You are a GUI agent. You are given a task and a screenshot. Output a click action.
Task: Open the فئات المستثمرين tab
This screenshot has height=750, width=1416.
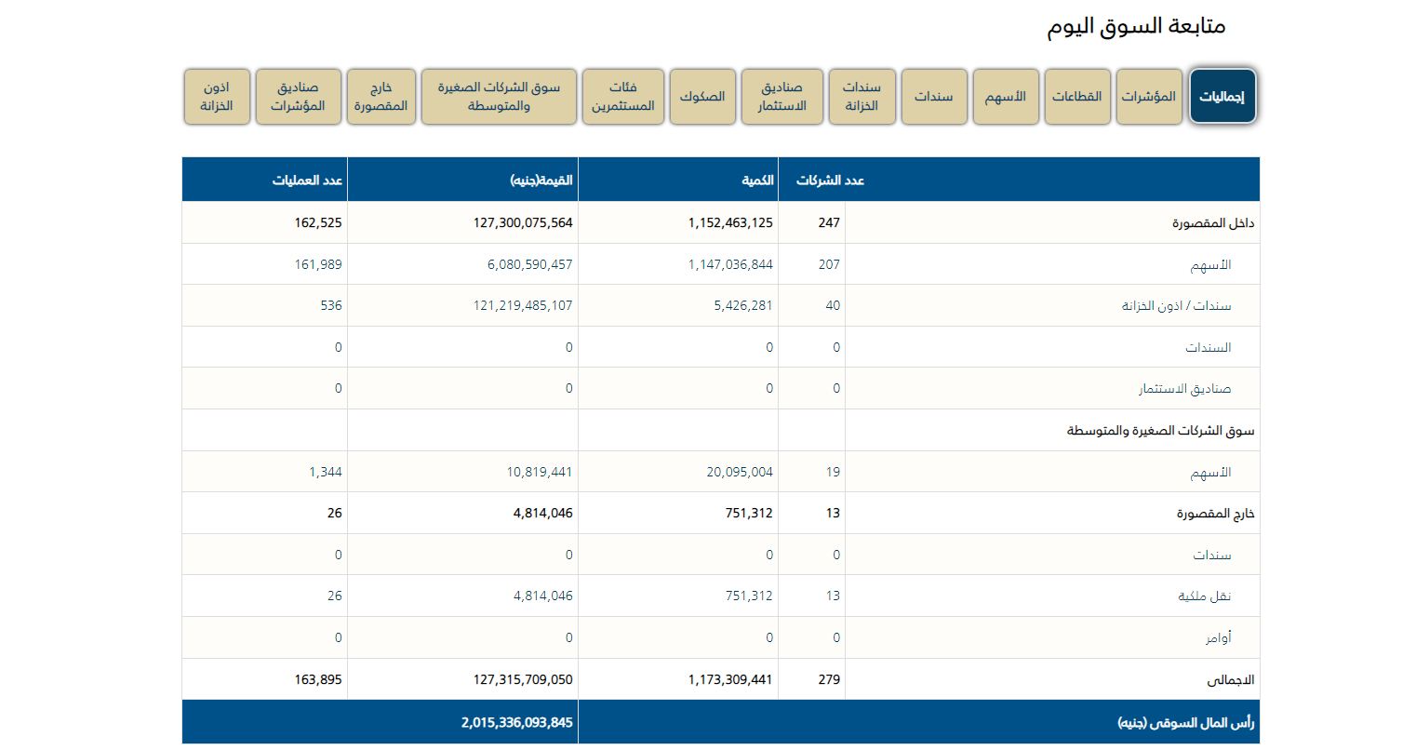pyautogui.click(x=622, y=97)
